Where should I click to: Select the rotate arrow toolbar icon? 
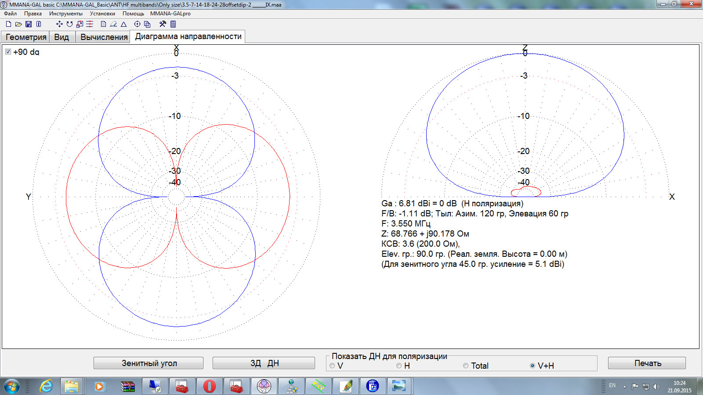pyautogui.click(x=69, y=24)
